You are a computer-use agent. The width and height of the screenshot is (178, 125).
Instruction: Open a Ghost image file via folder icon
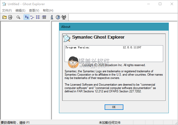click(x=5, y=17)
